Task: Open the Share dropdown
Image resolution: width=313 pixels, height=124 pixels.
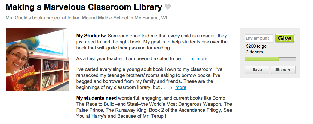Action: (283, 70)
